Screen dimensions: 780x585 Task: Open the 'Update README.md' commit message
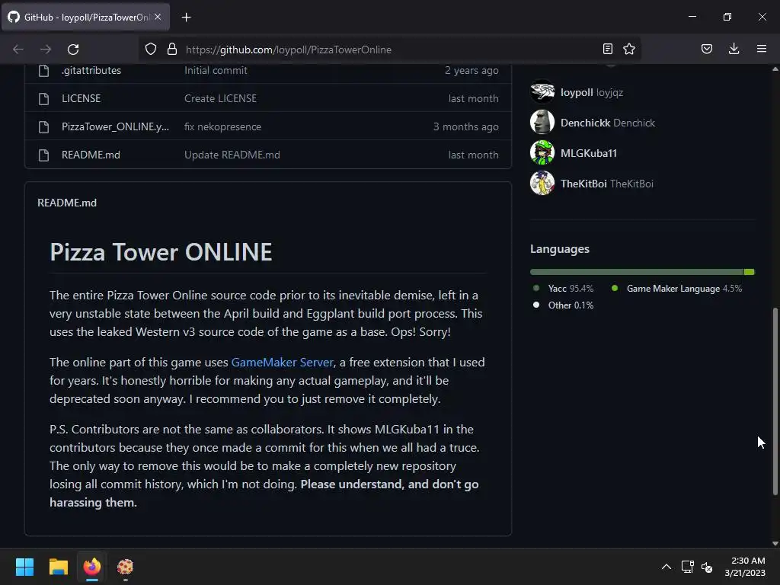click(x=232, y=155)
